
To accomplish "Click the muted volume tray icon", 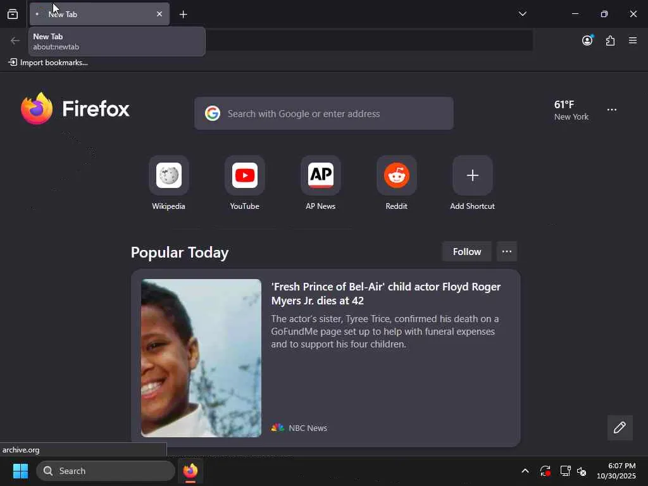I will (582, 471).
